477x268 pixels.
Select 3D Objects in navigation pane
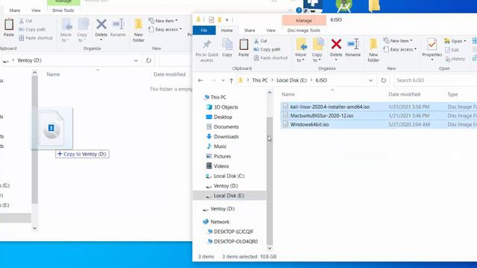coord(226,107)
